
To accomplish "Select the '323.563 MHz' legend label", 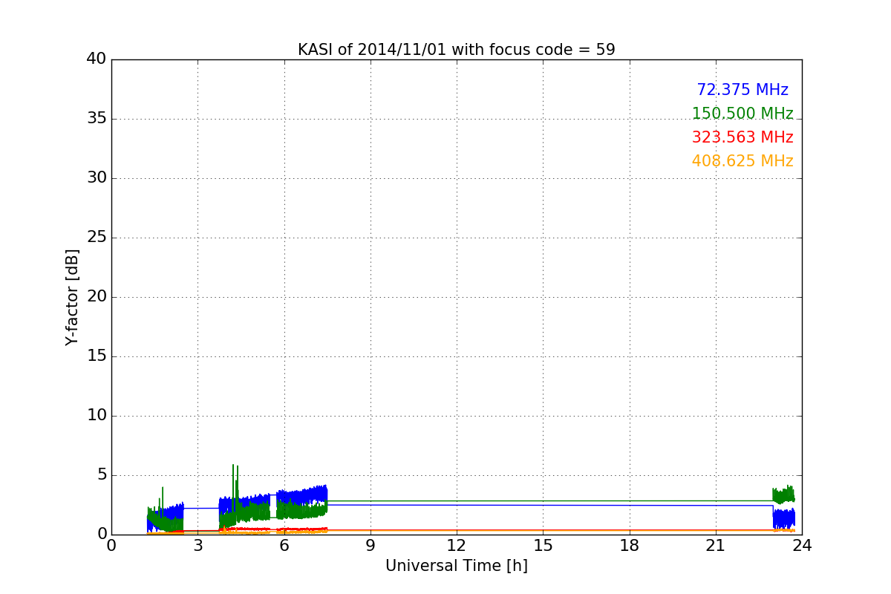I will click(x=742, y=137).
